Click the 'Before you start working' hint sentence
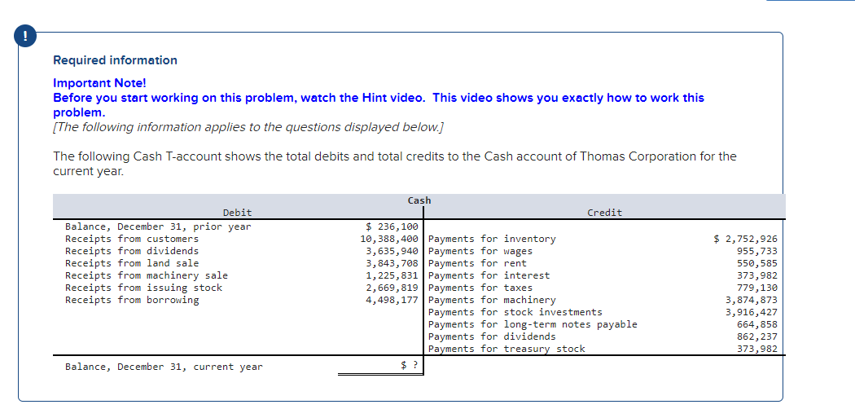Screen dimensions: 855x409 tap(379, 105)
